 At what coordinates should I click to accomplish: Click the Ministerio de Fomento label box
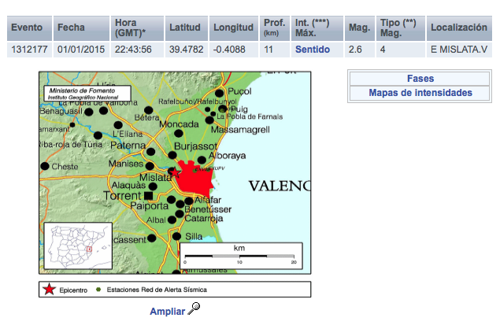point(87,94)
